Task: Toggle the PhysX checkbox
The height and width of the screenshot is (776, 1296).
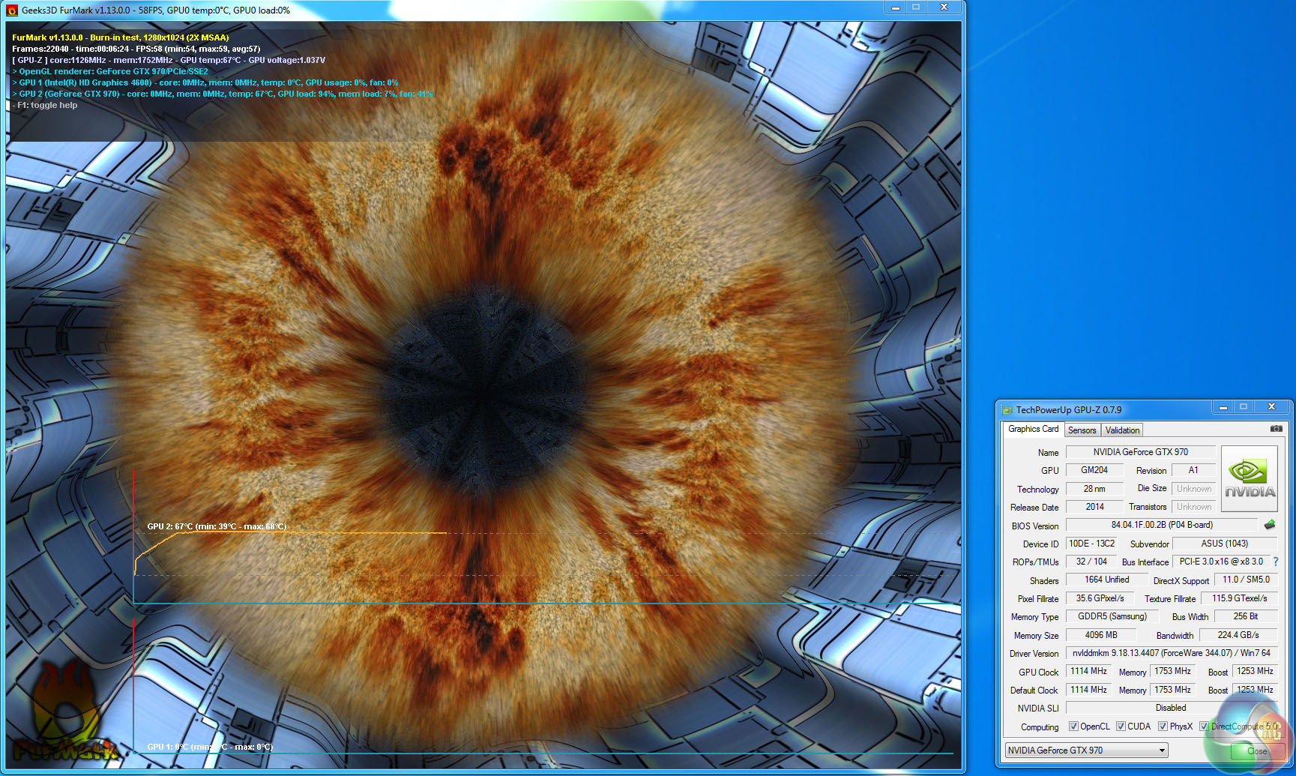Action: tap(1163, 727)
